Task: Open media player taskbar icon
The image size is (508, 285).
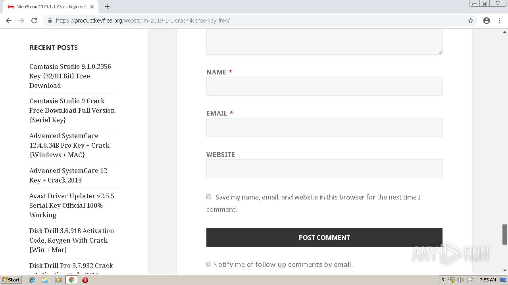Action: point(58,280)
